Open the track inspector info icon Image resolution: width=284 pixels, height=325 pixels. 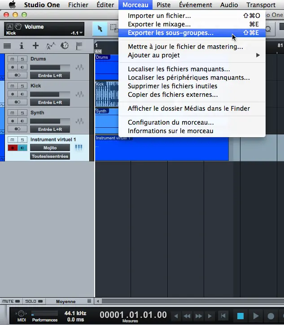point(21,46)
